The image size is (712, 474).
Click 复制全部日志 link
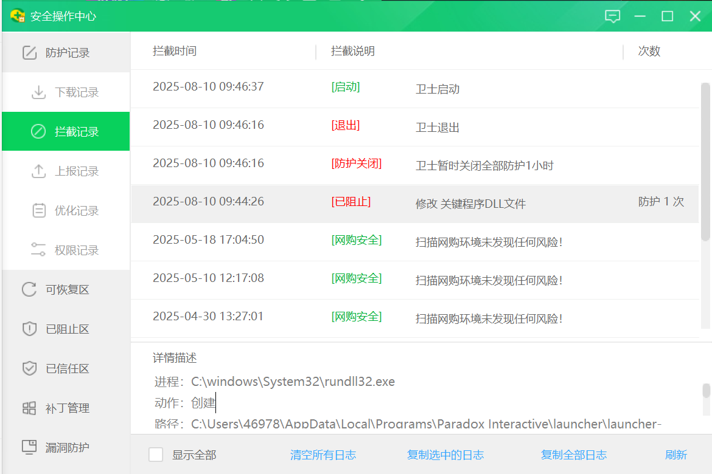[x=574, y=455]
